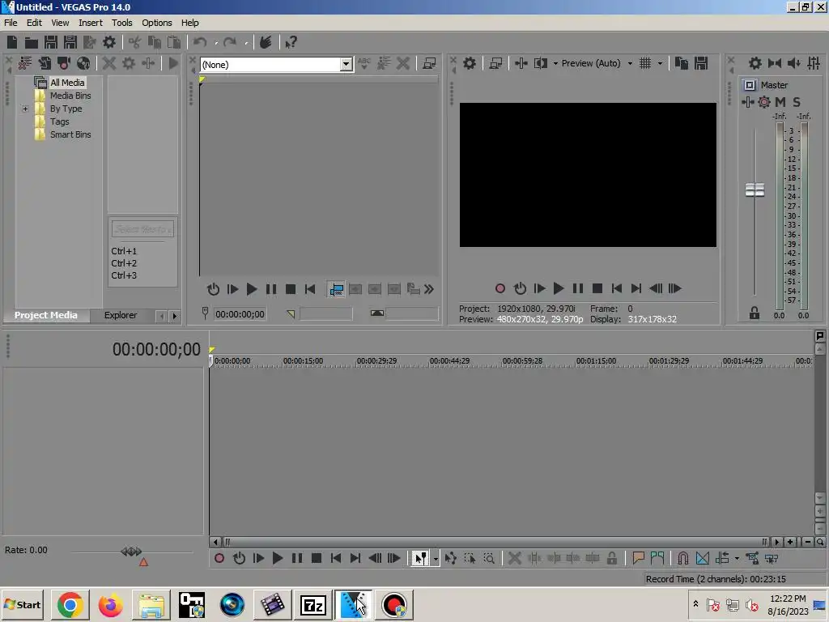Toggle loop playback in trimmer
Image resolution: width=829 pixels, height=622 pixels.
[x=213, y=289]
